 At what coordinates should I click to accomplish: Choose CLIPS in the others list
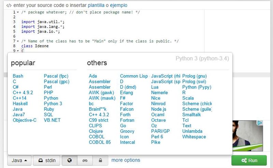click(96, 126)
